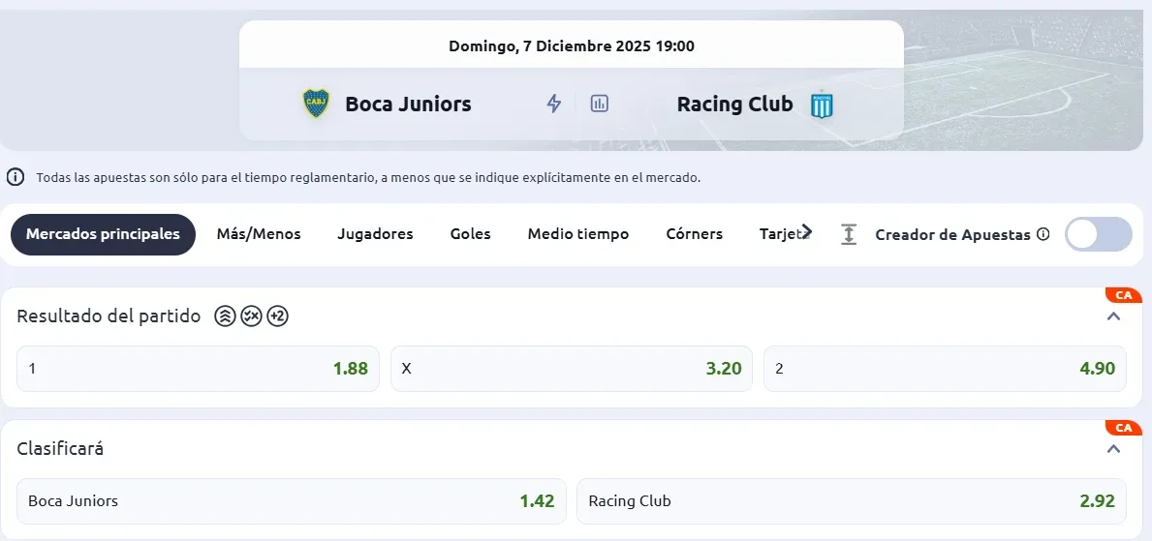Bet on Racing Club to qualify at 2.92

[851, 501]
